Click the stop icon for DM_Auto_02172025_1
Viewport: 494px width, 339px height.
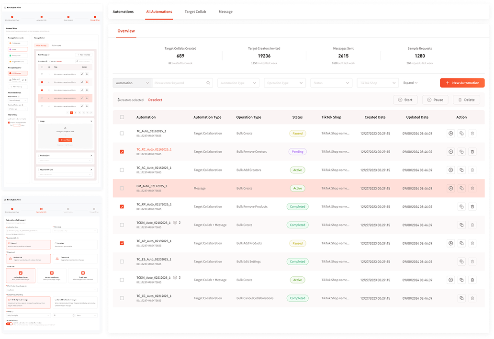click(x=450, y=189)
